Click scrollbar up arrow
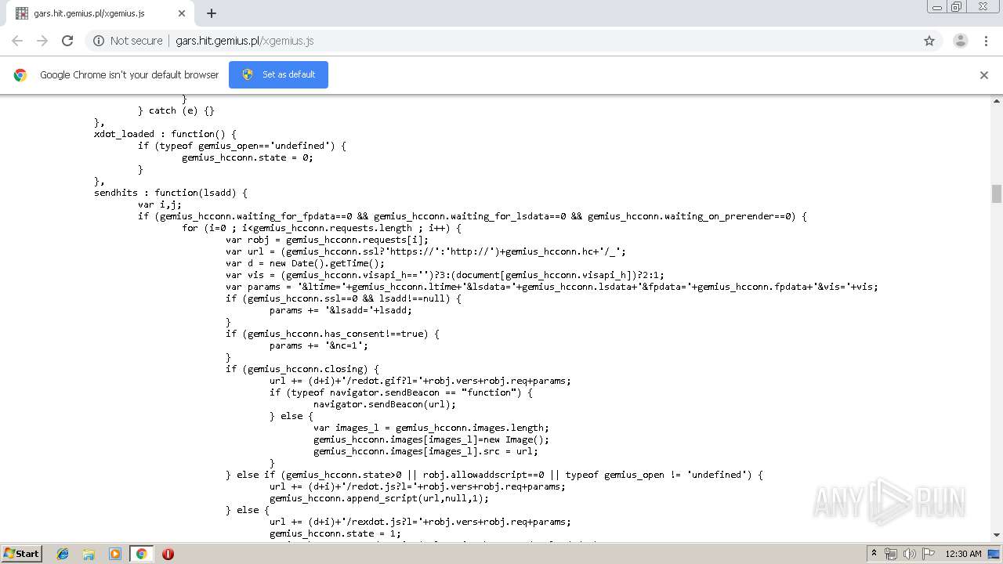 point(997,101)
